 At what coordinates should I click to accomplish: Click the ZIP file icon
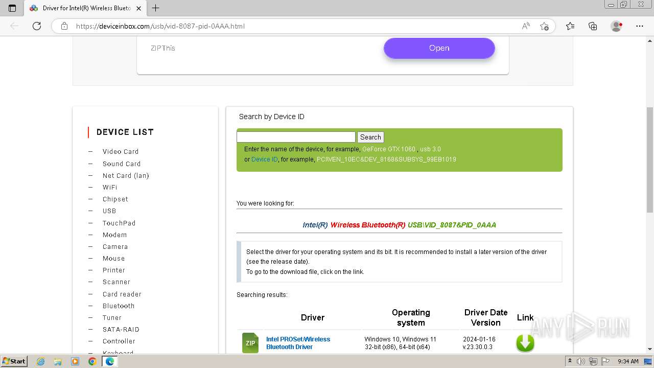click(x=250, y=343)
